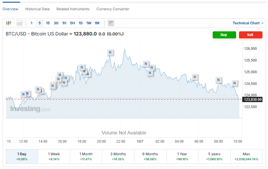Select the area chart type icon
Viewport: 268px width, 169px height.
(20, 23)
